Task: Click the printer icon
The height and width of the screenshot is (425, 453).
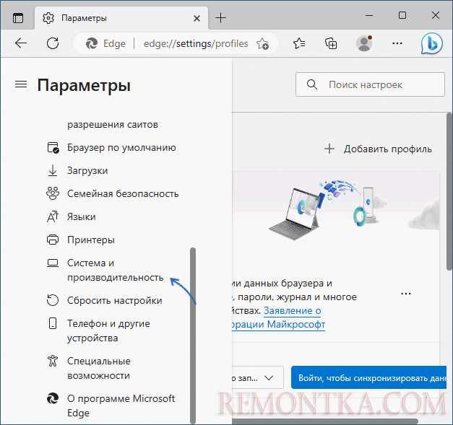Action: tap(53, 240)
